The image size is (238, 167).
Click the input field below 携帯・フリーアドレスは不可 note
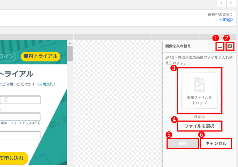pyautogui.click(x=20, y=135)
